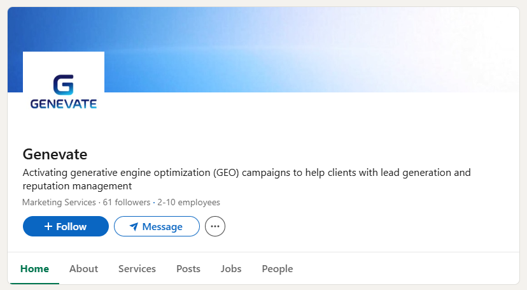This screenshot has height=290, width=527.
Task: Send a Message to Genevate
Action: pyautogui.click(x=157, y=226)
